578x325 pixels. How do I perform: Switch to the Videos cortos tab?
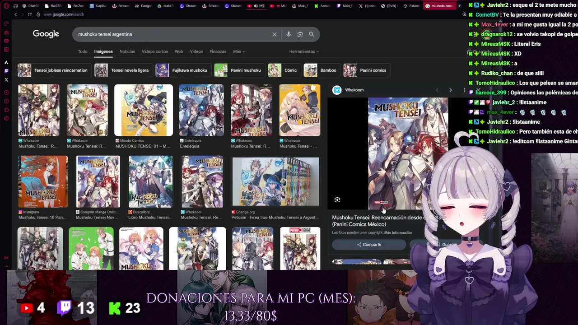[x=155, y=51]
